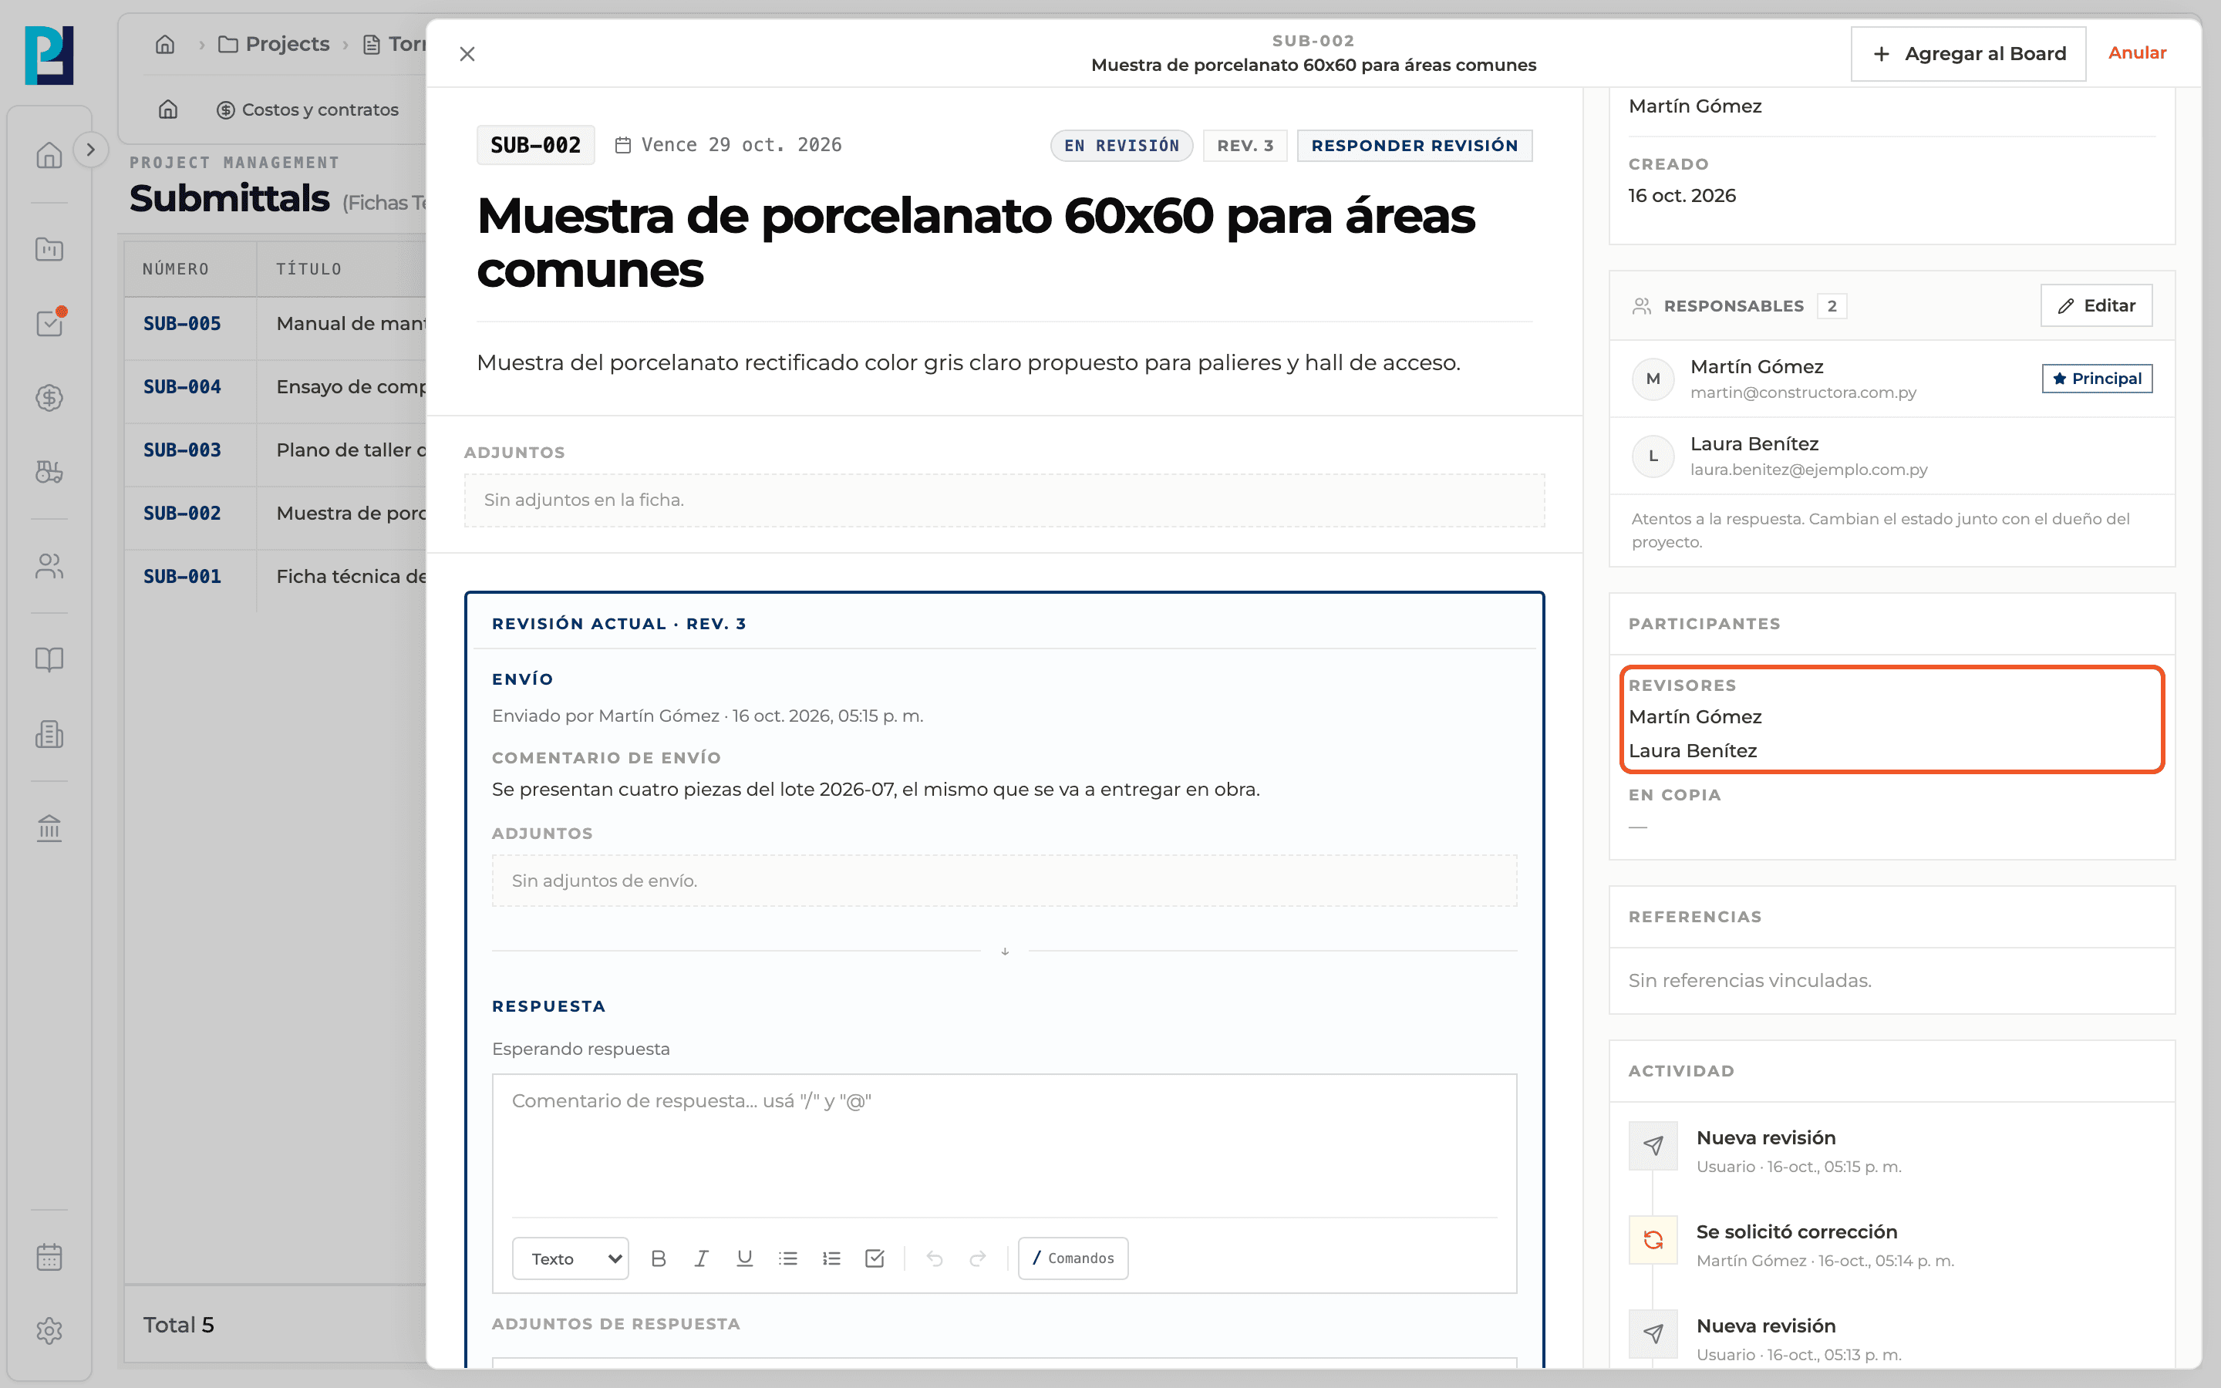This screenshot has width=2221, height=1388.
Task: Open the calendar icon in sidebar
Action: [49, 1257]
